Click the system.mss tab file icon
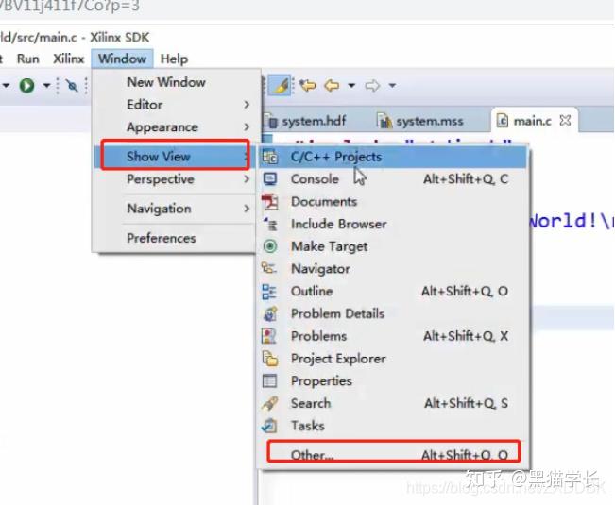This screenshot has width=615, height=505. tap(384, 121)
